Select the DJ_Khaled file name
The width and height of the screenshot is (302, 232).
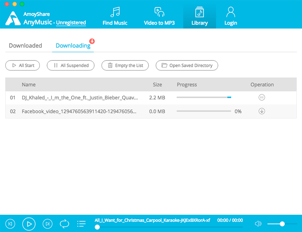[80, 98]
